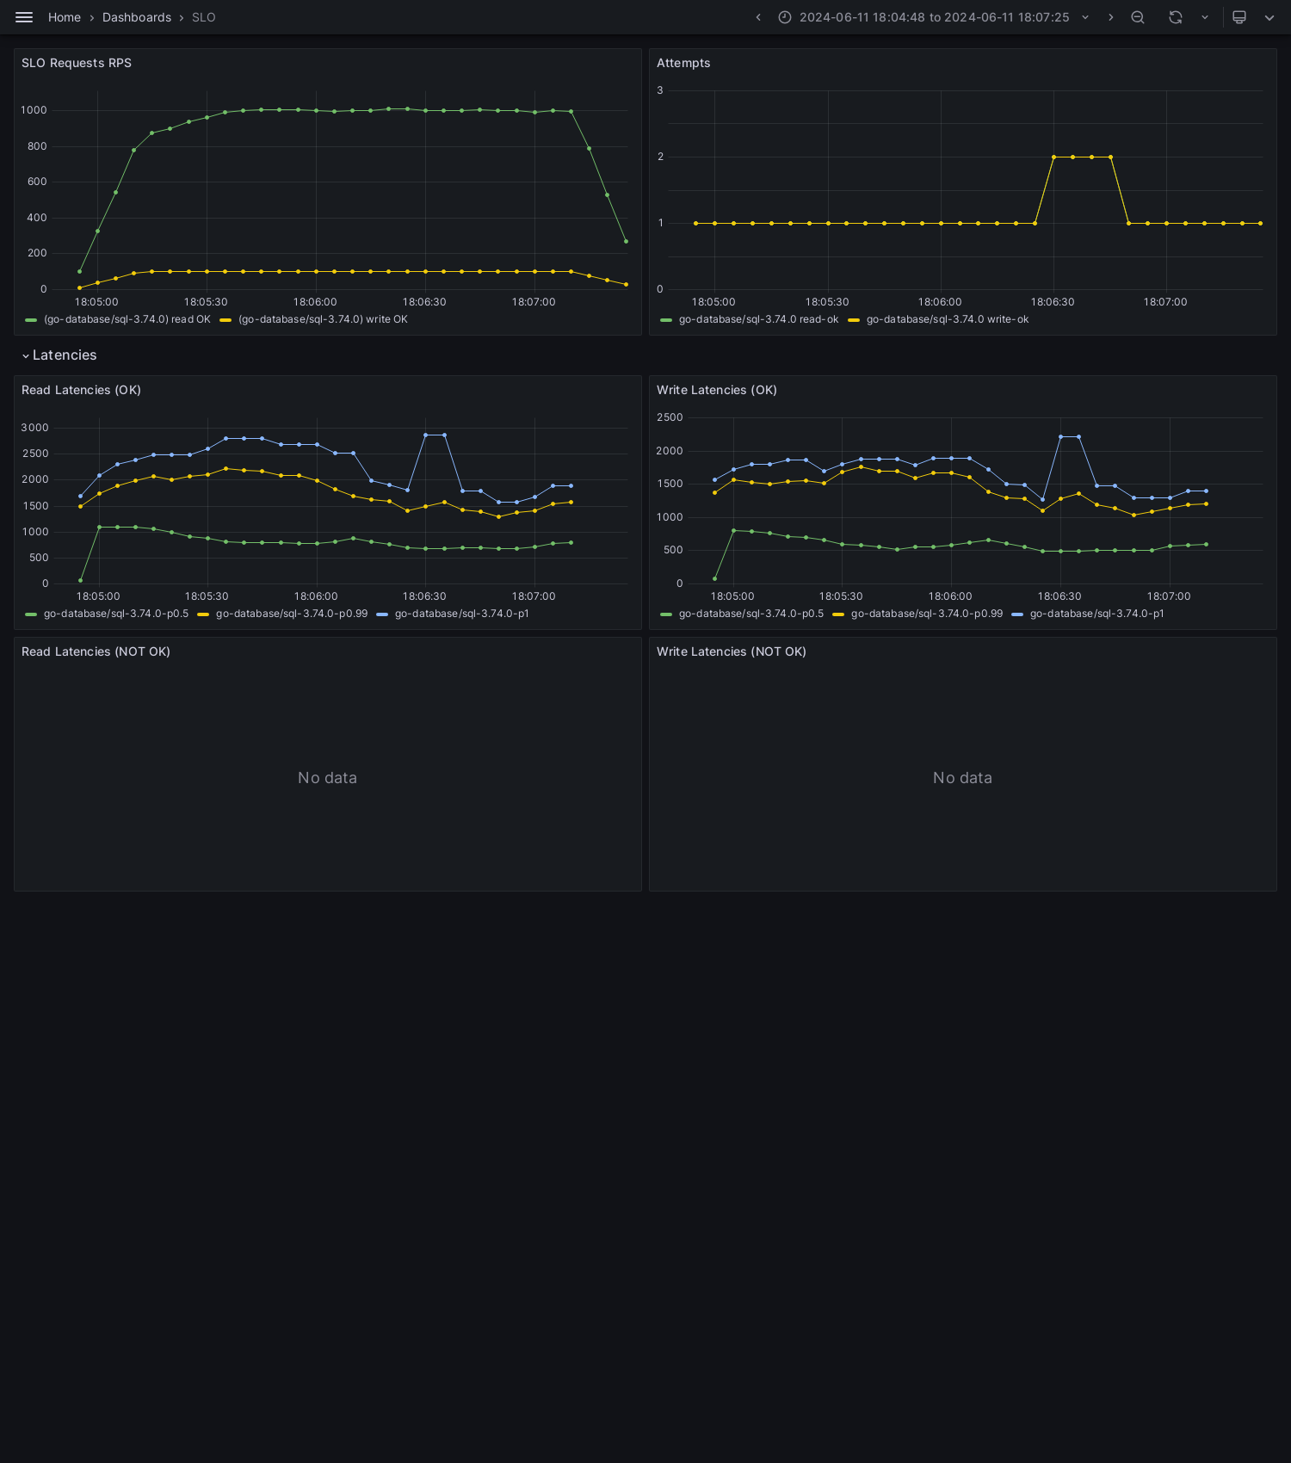The width and height of the screenshot is (1291, 1463).
Task: Click green swatch of RPS read OK
Action: [x=31, y=320]
